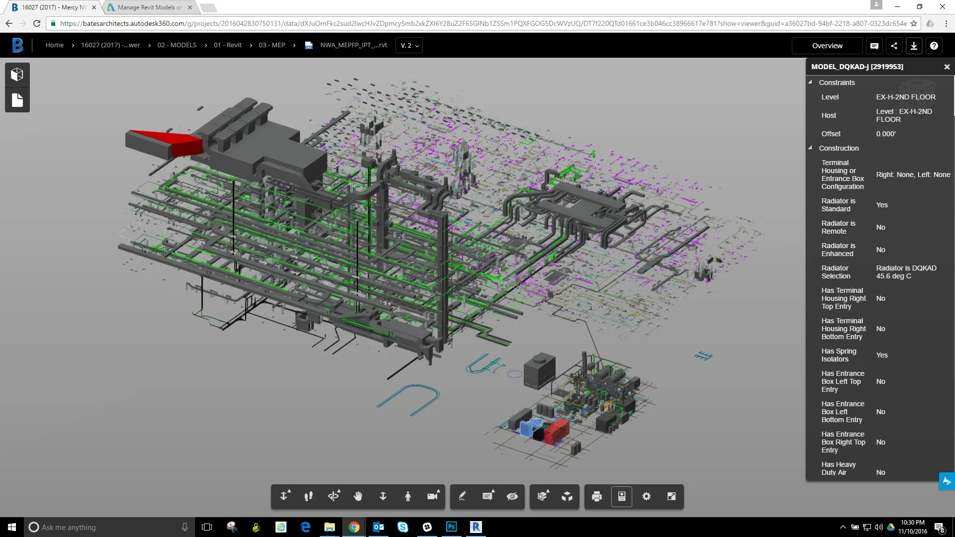The height and width of the screenshot is (537, 955).
Task: Bookmark this page with the star icon
Action: (914, 23)
